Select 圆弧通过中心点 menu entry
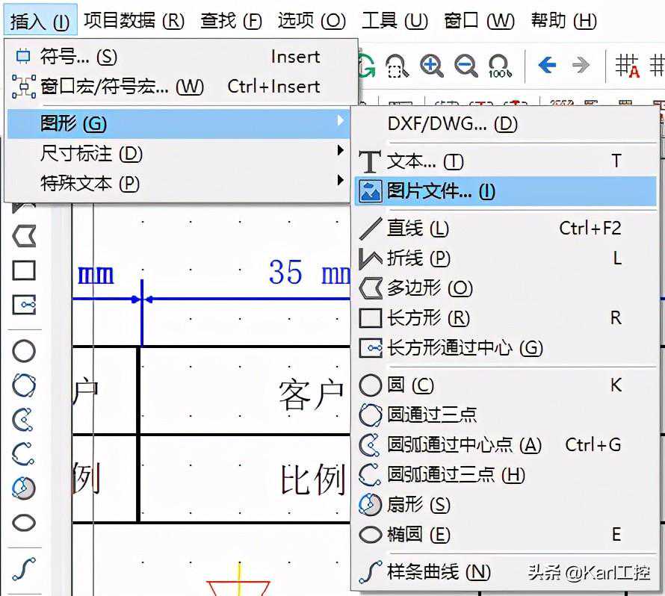The height and width of the screenshot is (596, 665). coord(463,445)
